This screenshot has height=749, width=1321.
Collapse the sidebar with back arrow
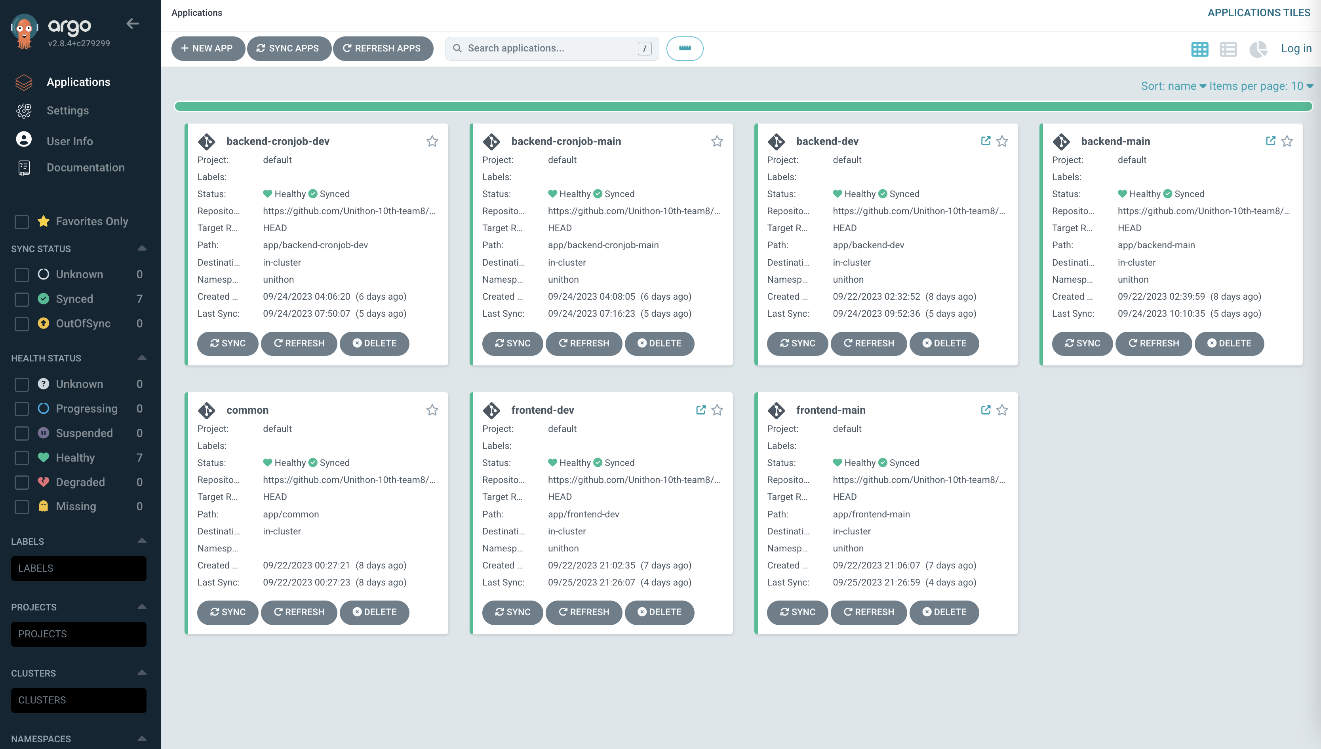click(133, 24)
